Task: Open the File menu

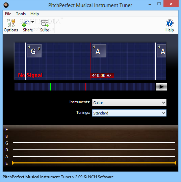Action: click(x=8, y=14)
